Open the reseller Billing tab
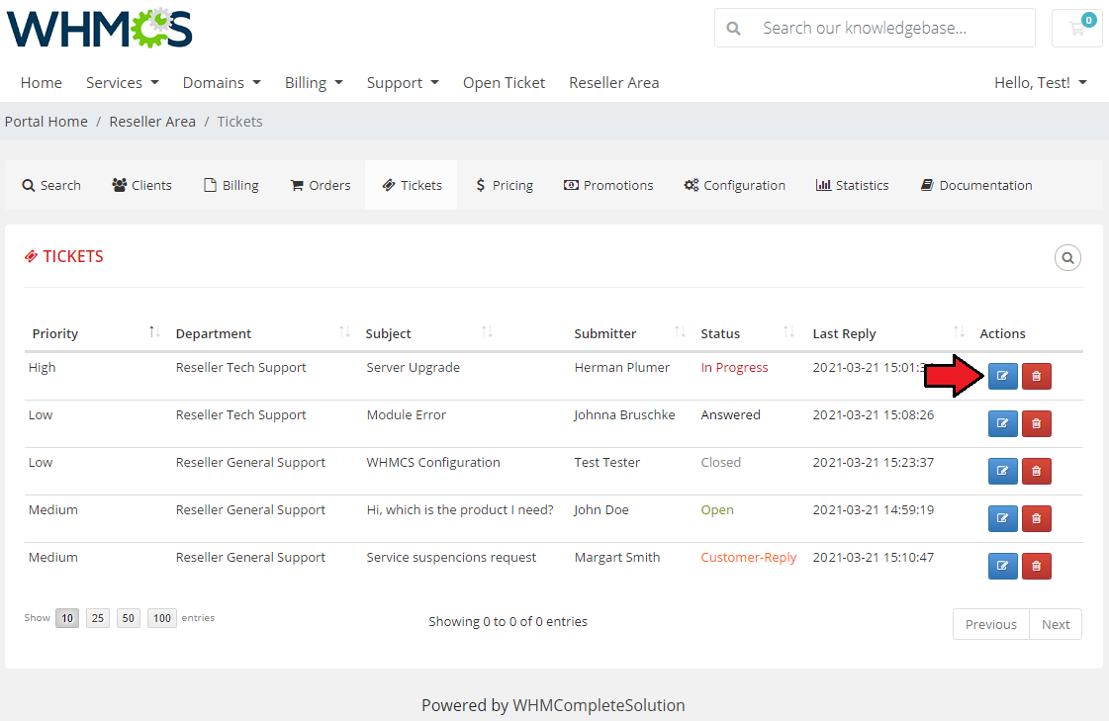This screenshot has height=721, width=1109. pos(231,185)
